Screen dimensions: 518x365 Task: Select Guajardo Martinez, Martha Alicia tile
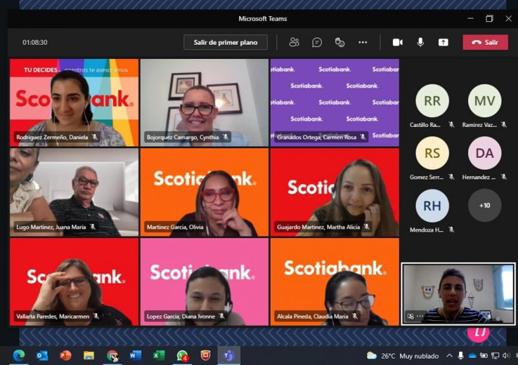(335, 192)
